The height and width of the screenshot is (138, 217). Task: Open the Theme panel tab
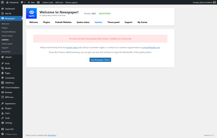tap(113, 22)
